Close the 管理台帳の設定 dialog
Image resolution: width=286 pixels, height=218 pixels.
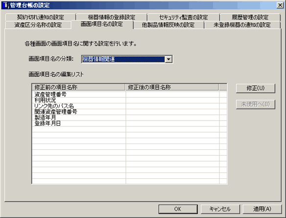click(280, 5)
